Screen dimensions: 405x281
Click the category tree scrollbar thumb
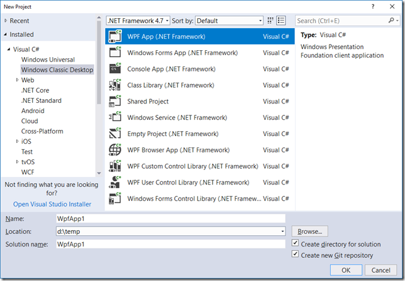point(99,62)
